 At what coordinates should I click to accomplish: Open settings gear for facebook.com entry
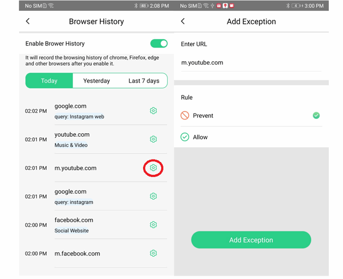click(153, 225)
